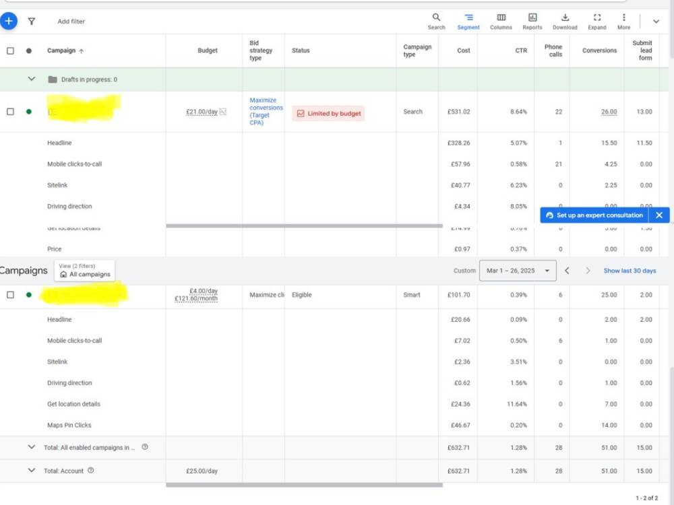The width and height of the screenshot is (674, 505).
Task: Click help icon next to Total: Account
Action: [91, 470]
